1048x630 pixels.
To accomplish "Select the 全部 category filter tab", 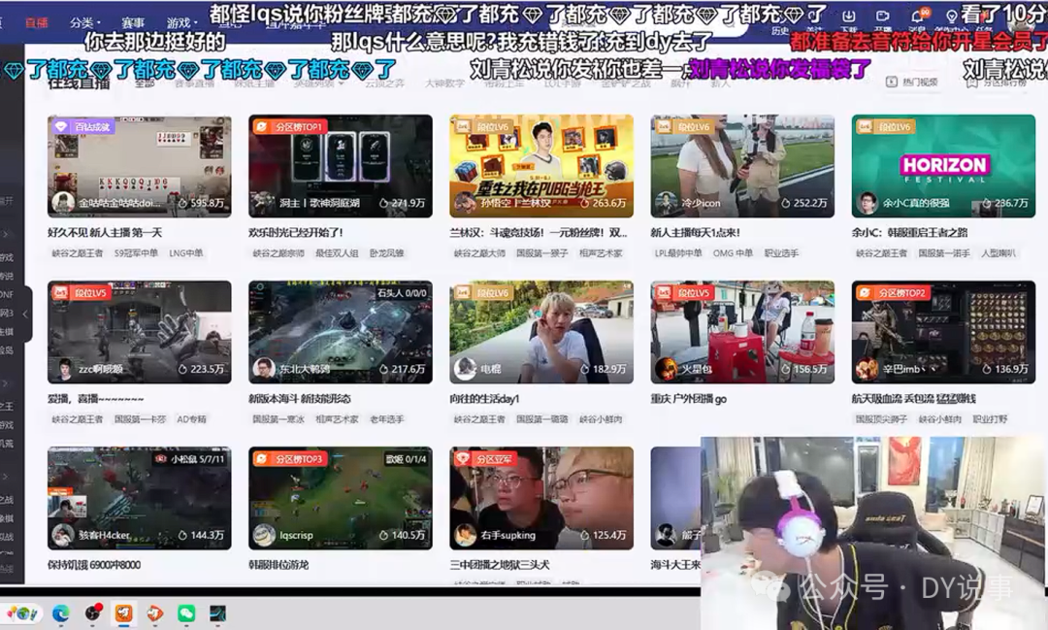I will coord(145,83).
